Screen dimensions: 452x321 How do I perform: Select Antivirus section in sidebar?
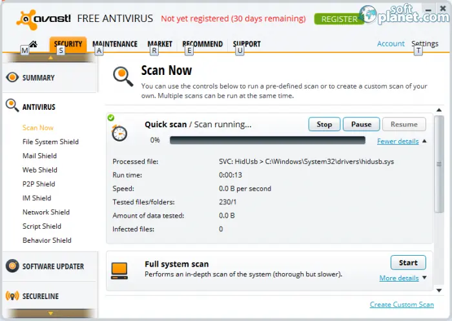tap(39, 107)
